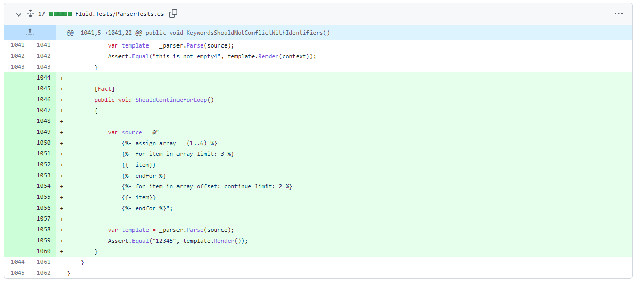This screenshot has width=637, height=283.
Task: Click the green diffstat bar blocks
Action: (x=61, y=14)
